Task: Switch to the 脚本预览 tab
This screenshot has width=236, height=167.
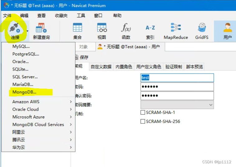Action: pos(195,67)
